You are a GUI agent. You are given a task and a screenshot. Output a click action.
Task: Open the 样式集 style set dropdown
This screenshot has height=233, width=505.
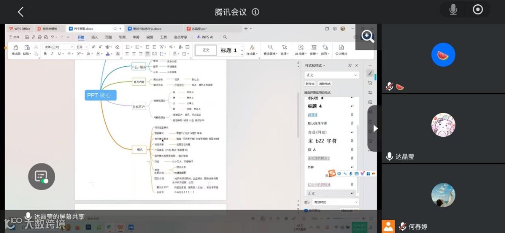pos(252,50)
